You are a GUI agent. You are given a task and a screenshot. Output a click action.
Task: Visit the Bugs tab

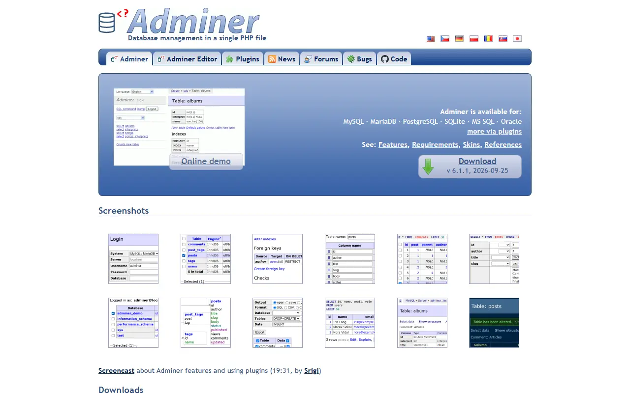coord(359,59)
